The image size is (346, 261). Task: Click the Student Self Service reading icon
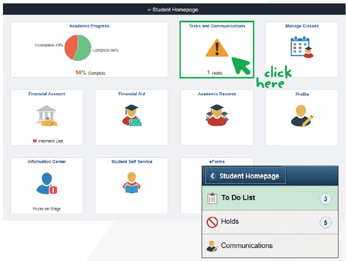click(131, 183)
